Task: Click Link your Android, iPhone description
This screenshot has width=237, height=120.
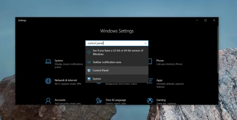Action: pos(169,64)
